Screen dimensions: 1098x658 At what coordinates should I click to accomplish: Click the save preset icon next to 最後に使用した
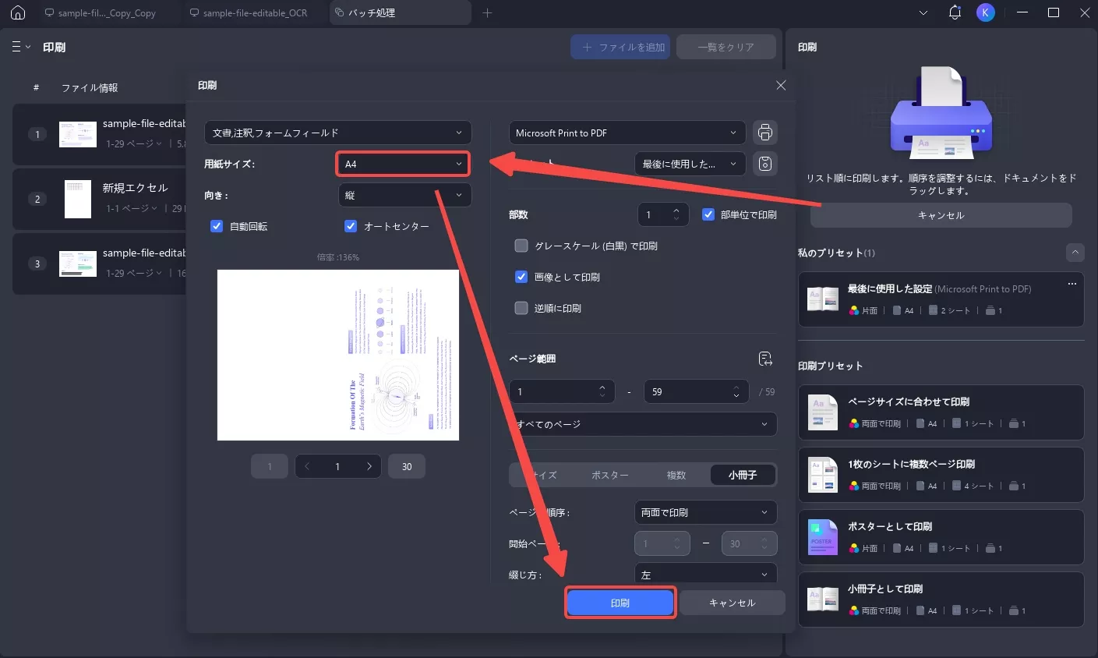(x=765, y=164)
